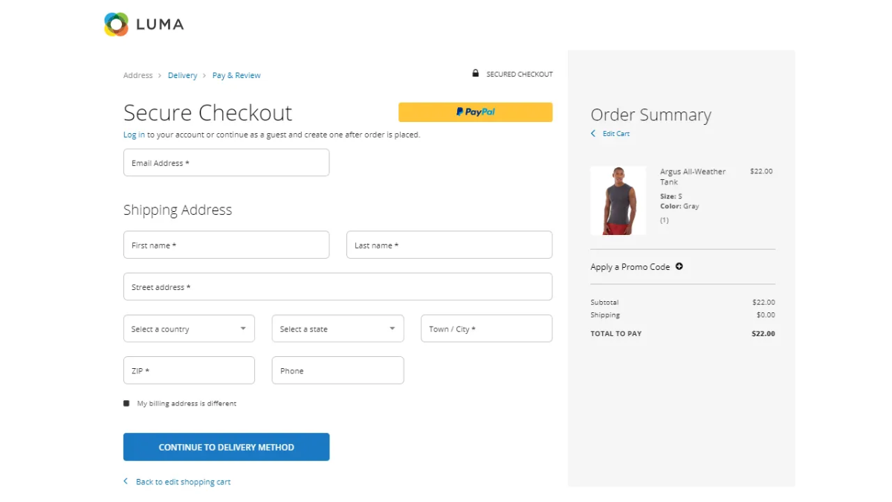Focus the First name field
Screen dimensions: 892x502
point(226,245)
